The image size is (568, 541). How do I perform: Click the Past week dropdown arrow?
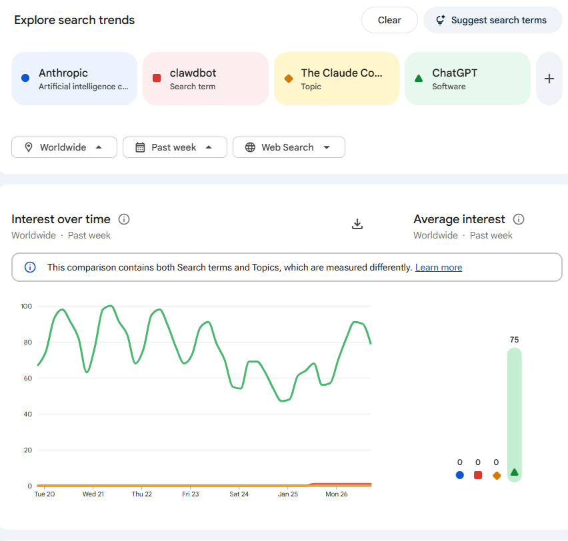(x=209, y=147)
